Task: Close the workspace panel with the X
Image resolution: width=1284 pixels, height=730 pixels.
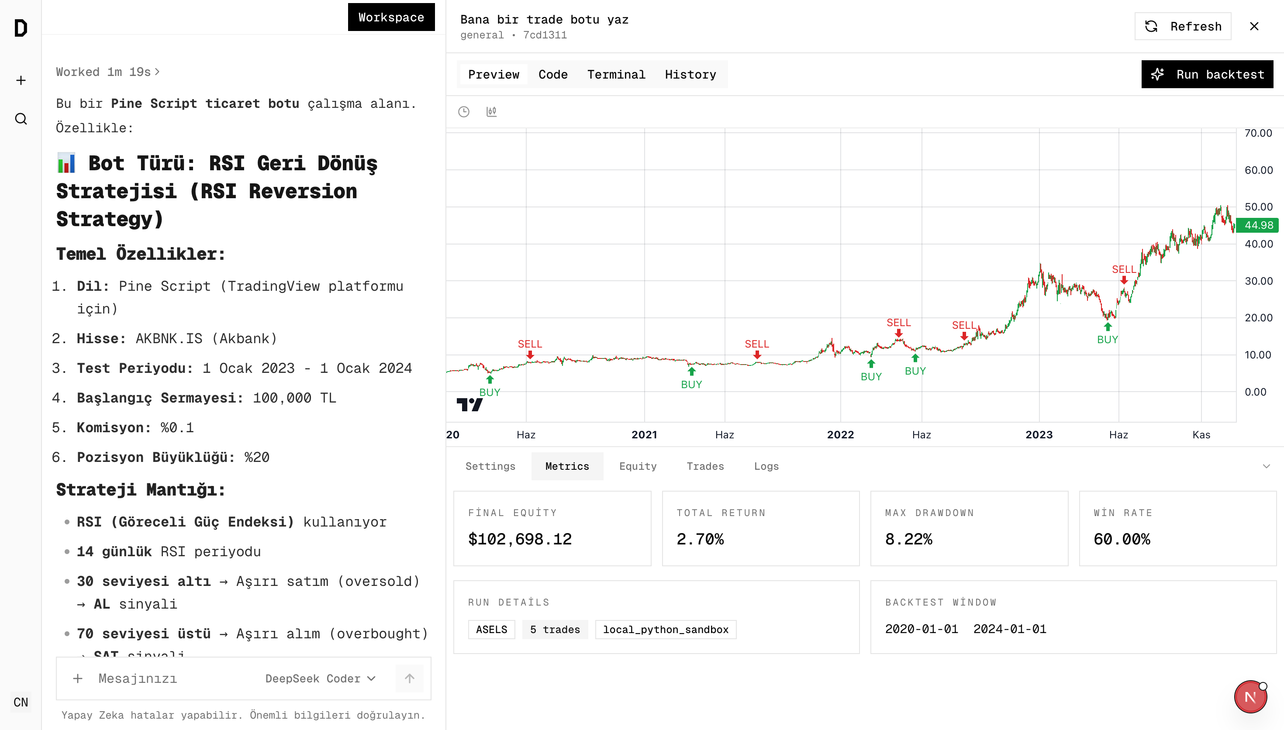Action: [1254, 27]
